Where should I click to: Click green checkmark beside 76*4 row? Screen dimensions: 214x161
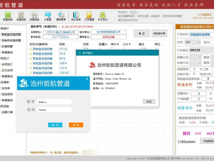pos(31,54)
